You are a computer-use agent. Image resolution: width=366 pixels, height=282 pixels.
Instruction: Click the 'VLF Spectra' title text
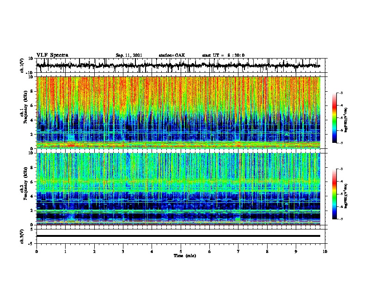point(52,55)
